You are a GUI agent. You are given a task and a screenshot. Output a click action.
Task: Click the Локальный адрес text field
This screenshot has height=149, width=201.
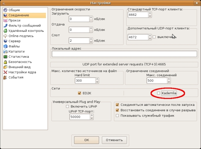click(124, 54)
